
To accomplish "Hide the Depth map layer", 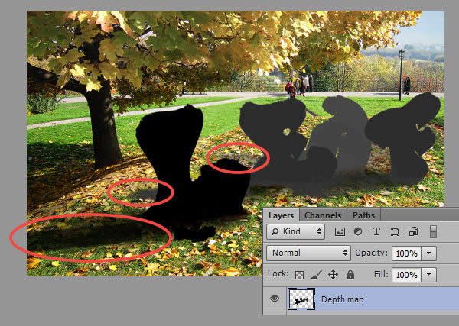I will 273,300.
